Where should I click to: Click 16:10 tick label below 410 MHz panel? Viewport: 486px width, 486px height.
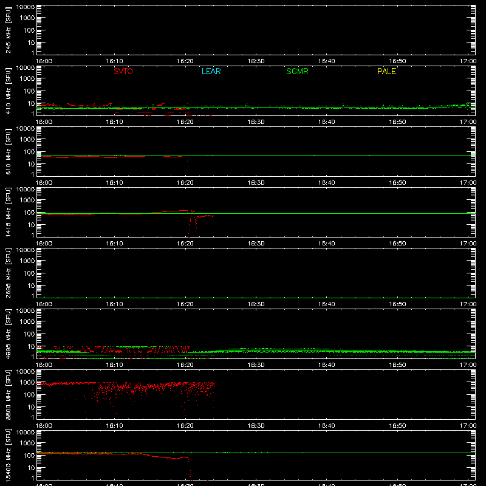pos(115,122)
